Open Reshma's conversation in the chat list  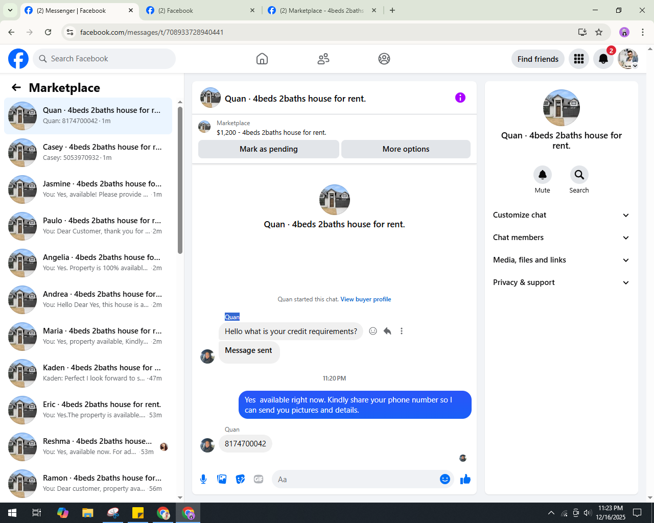coord(88,447)
